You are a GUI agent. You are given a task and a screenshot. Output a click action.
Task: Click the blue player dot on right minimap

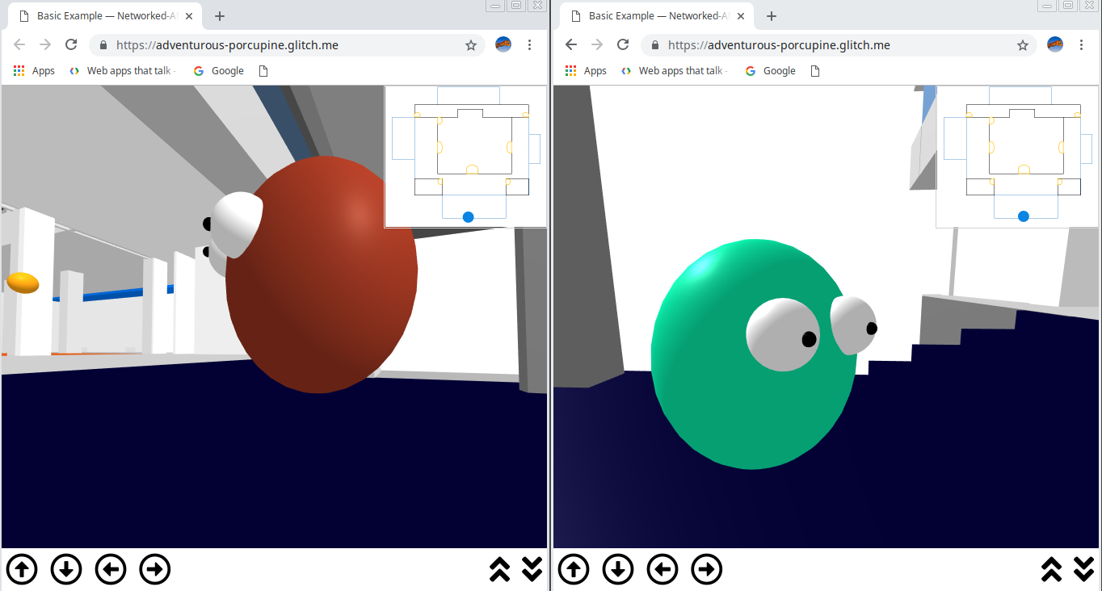pyautogui.click(x=1024, y=216)
